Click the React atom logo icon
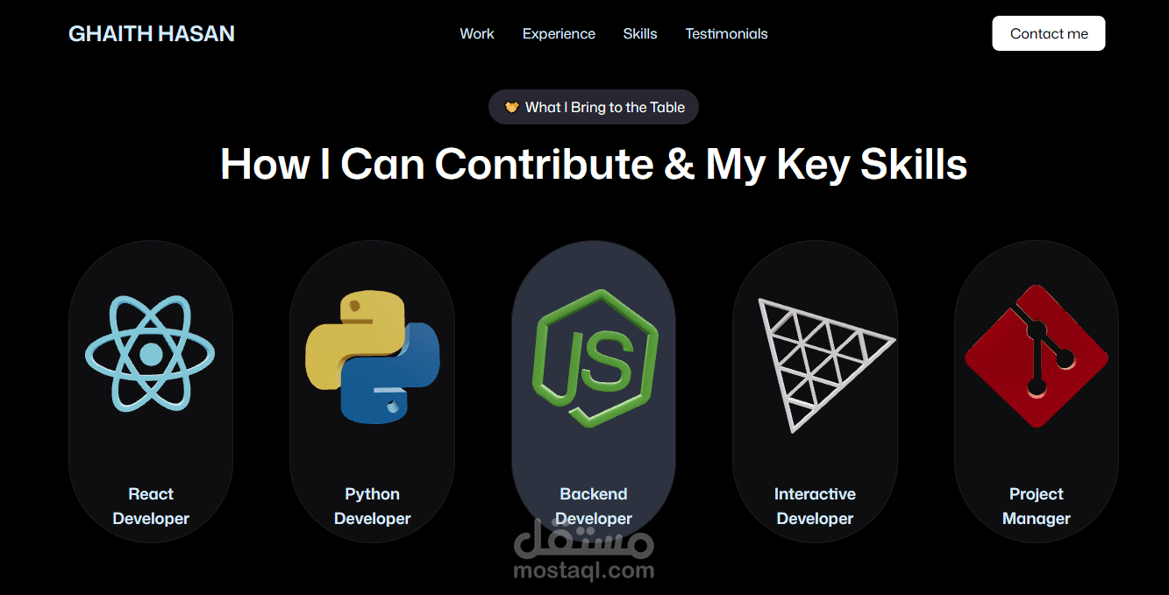Viewport: 1169px width, 595px height. 150,353
